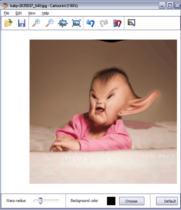Click the Choose background color button

click(132, 201)
